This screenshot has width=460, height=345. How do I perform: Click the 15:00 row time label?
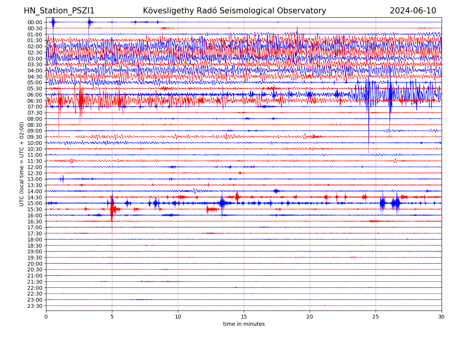pyautogui.click(x=34, y=203)
